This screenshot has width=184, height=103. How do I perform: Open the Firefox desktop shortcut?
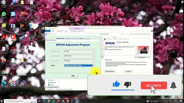click(x=4, y=61)
